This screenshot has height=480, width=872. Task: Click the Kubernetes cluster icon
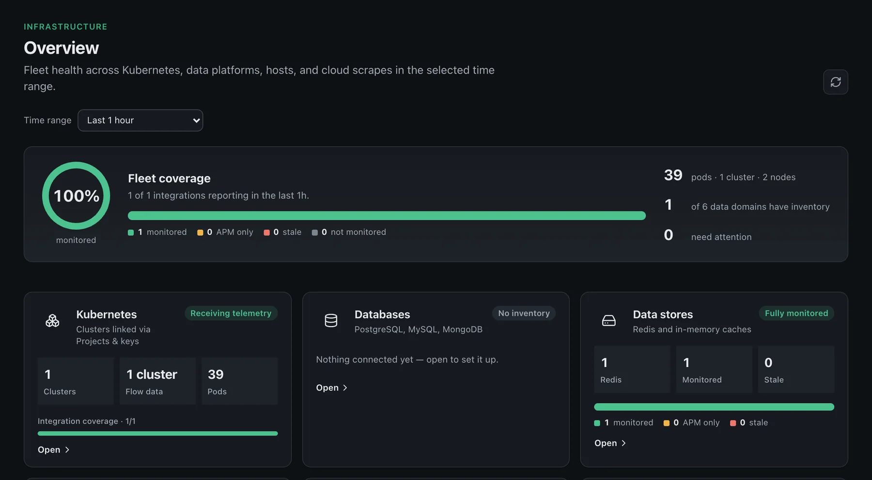coord(52,320)
